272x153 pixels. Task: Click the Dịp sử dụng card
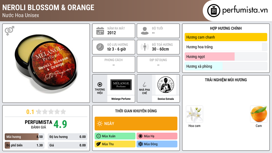(x=158, y=64)
